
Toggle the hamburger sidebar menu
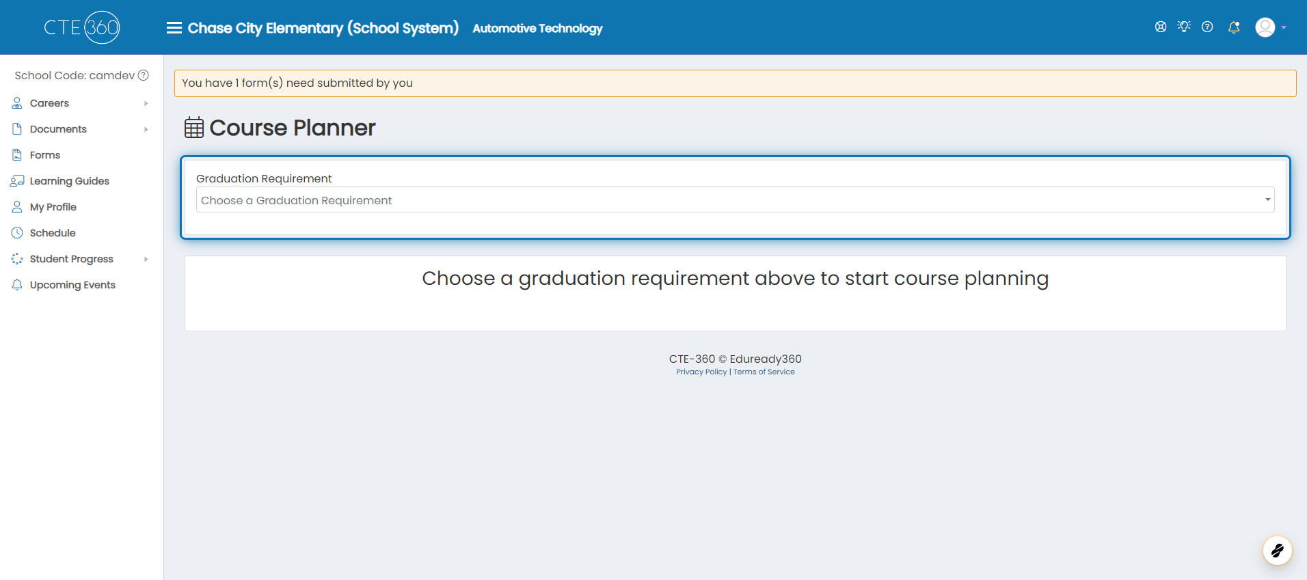[x=174, y=28]
